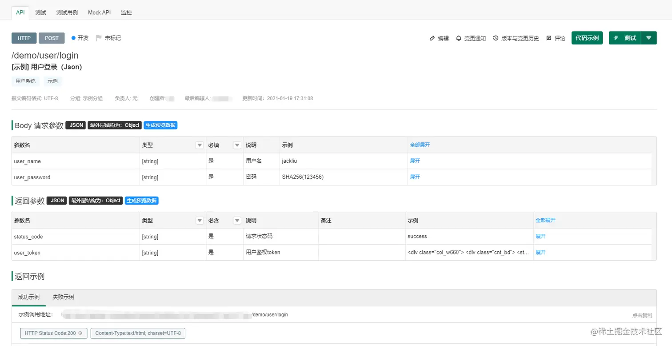Switch to the 测试 top tab
672x346 pixels.
click(x=41, y=12)
